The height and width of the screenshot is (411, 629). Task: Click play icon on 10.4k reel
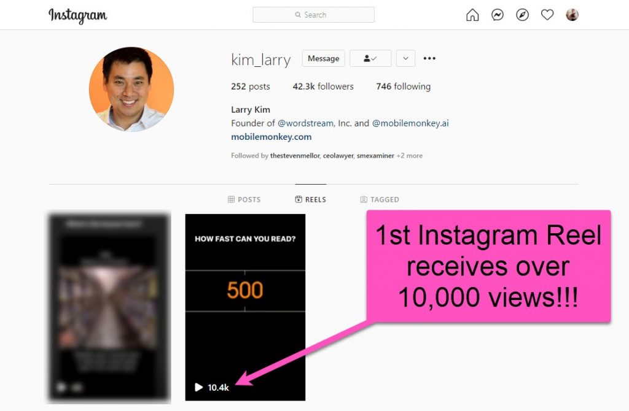198,387
